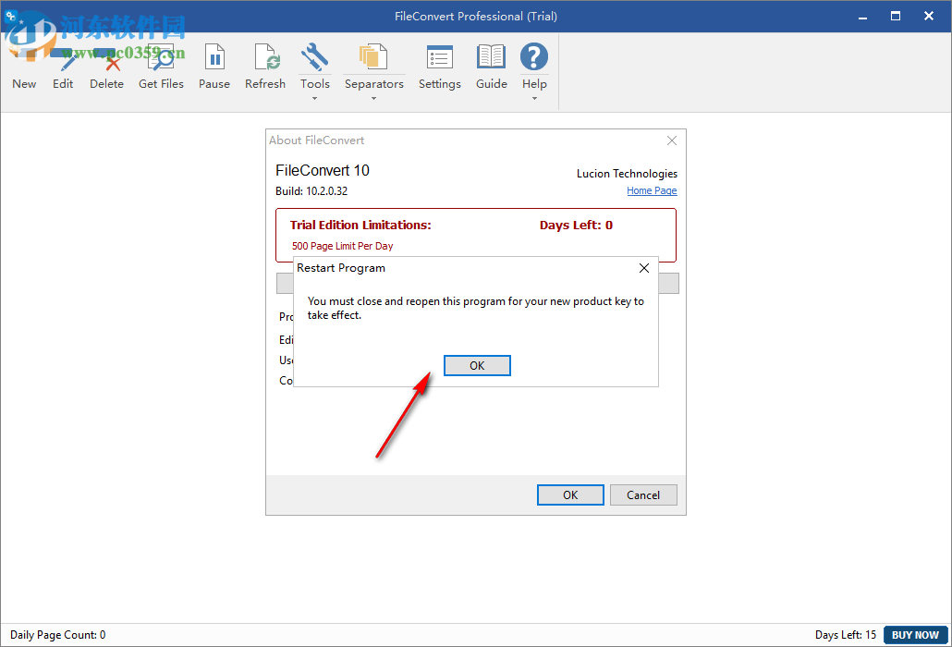Click the BUY NOW button
Screen dimensions: 952x647
pos(914,635)
